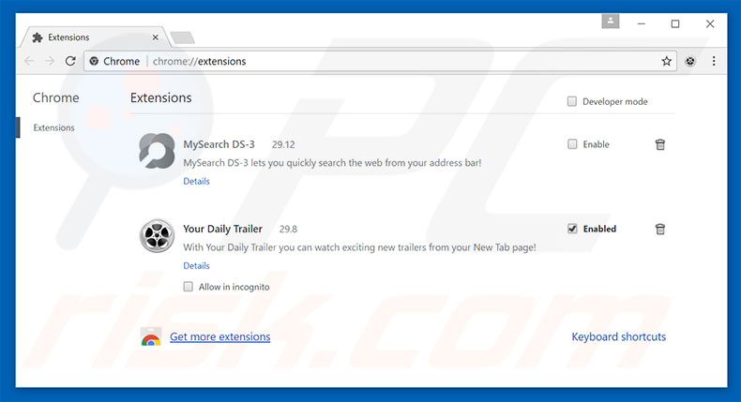Select the Extensions browser tab
Viewport: 741px width, 402px height.
[95, 37]
